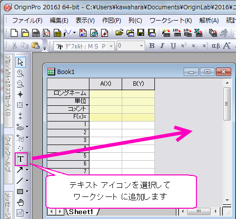The image size is (236, 219).
Task: Create a new matrix window icon
Action: tap(57, 33)
